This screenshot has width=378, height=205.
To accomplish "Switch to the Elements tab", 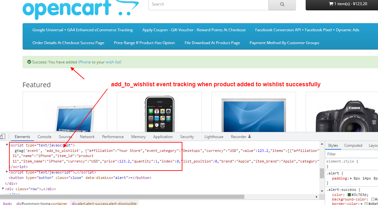I will click(22, 137).
